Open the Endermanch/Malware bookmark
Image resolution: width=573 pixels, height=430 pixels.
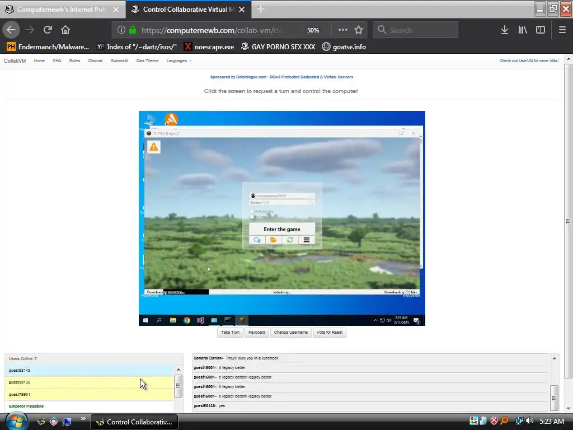pyautogui.click(x=48, y=47)
